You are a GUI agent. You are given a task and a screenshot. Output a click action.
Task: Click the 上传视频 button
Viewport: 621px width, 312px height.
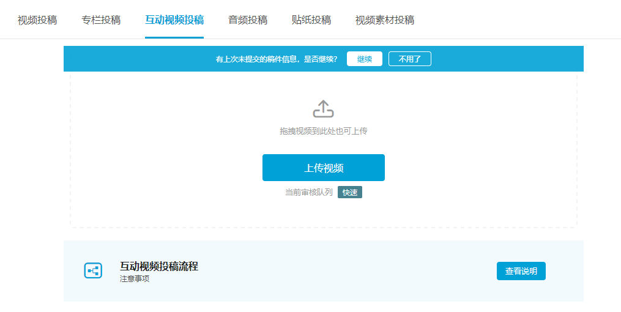[x=324, y=168]
